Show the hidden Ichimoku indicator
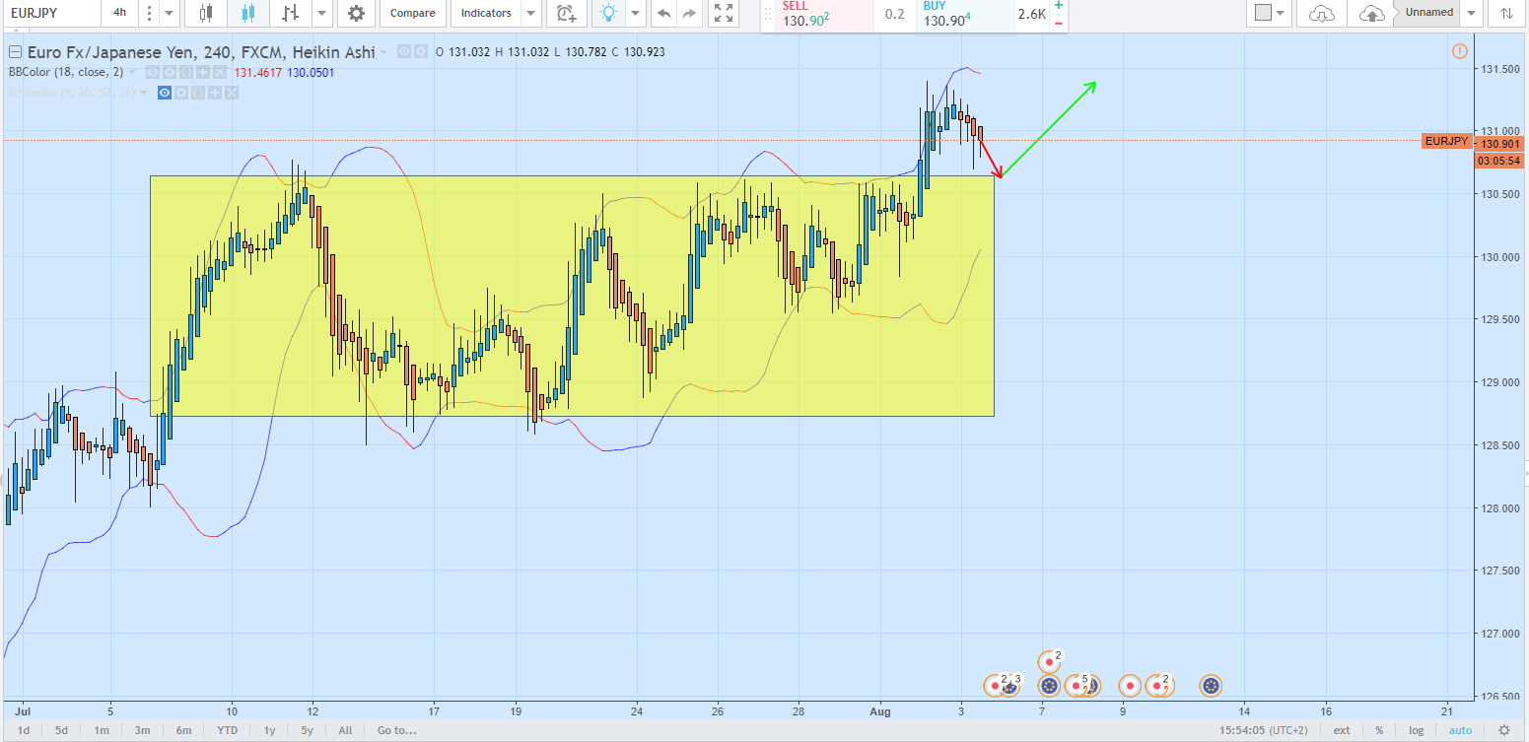Viewport: 1529px width, 742px height. 166,93
